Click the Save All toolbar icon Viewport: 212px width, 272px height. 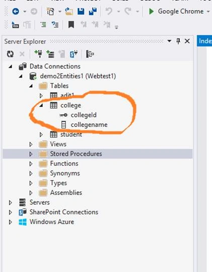pyautogui.click(x=93, y=12)
